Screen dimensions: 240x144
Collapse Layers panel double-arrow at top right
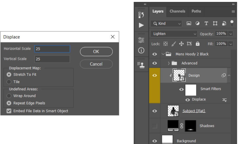coord(233,4)
